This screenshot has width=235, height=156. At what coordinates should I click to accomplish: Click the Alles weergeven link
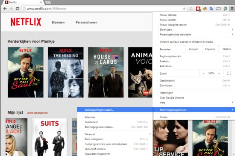38,113
